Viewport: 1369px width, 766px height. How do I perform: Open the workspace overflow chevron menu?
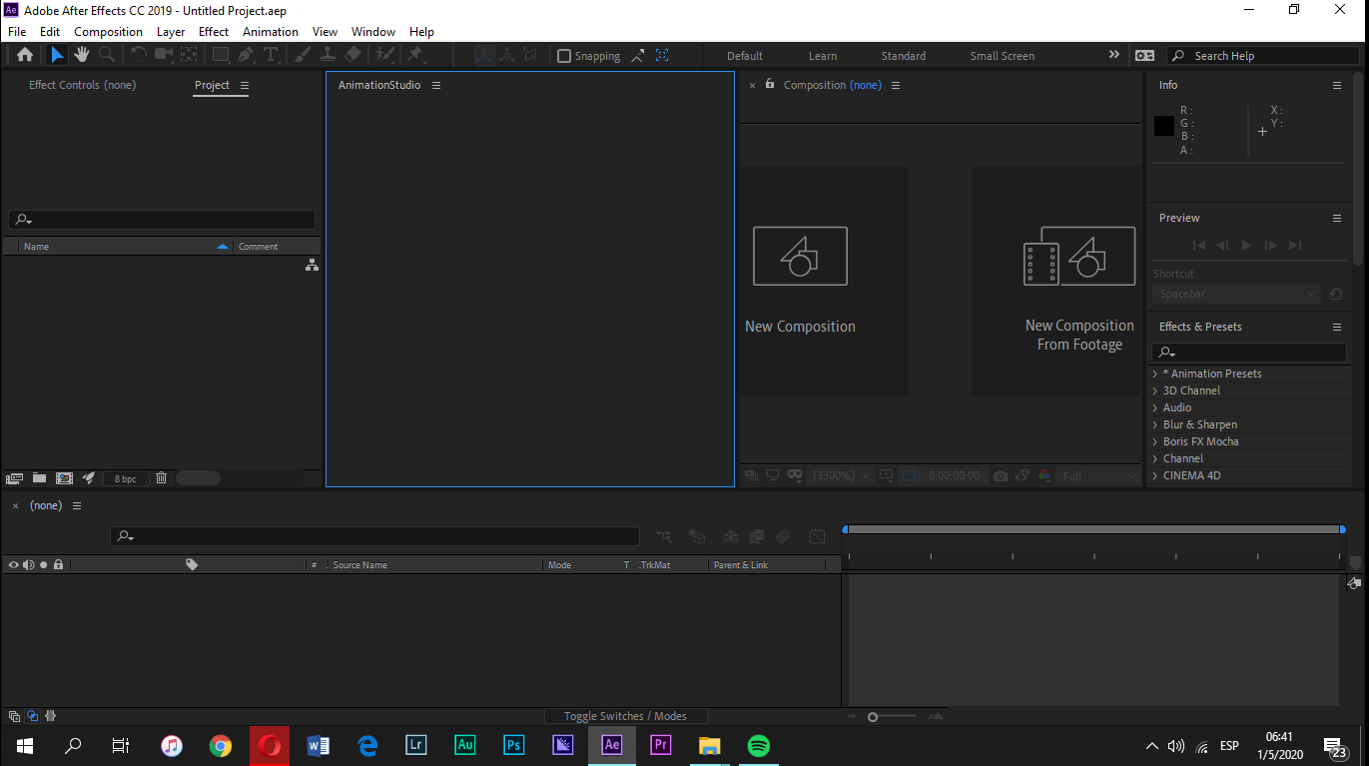(1114, 55)
